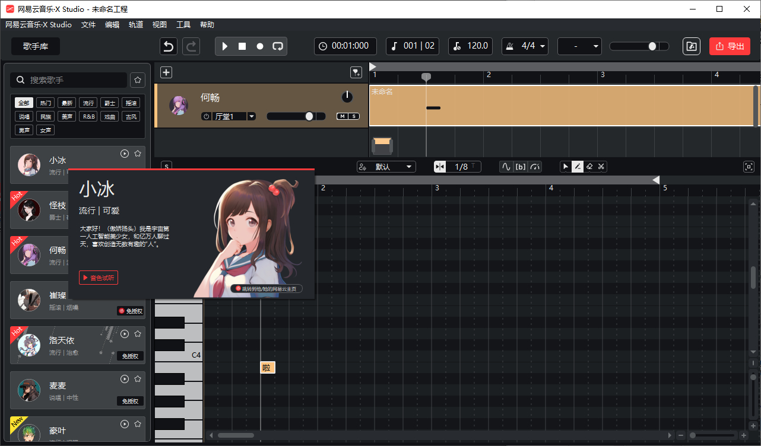Image resolution: width=761 pixels, height=446 pixels.
Task: Select the 全部 singer filter tag
Action: click(24, 103)
